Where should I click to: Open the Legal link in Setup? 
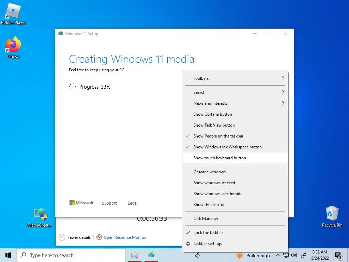point(133,203)
